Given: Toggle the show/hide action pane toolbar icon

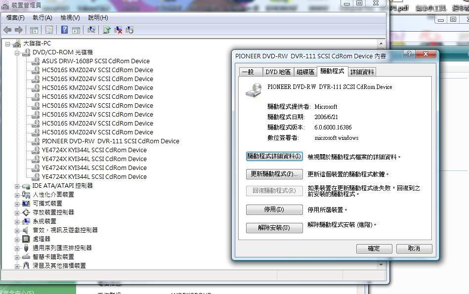Looking at the screenshot, I should [76, 30].
